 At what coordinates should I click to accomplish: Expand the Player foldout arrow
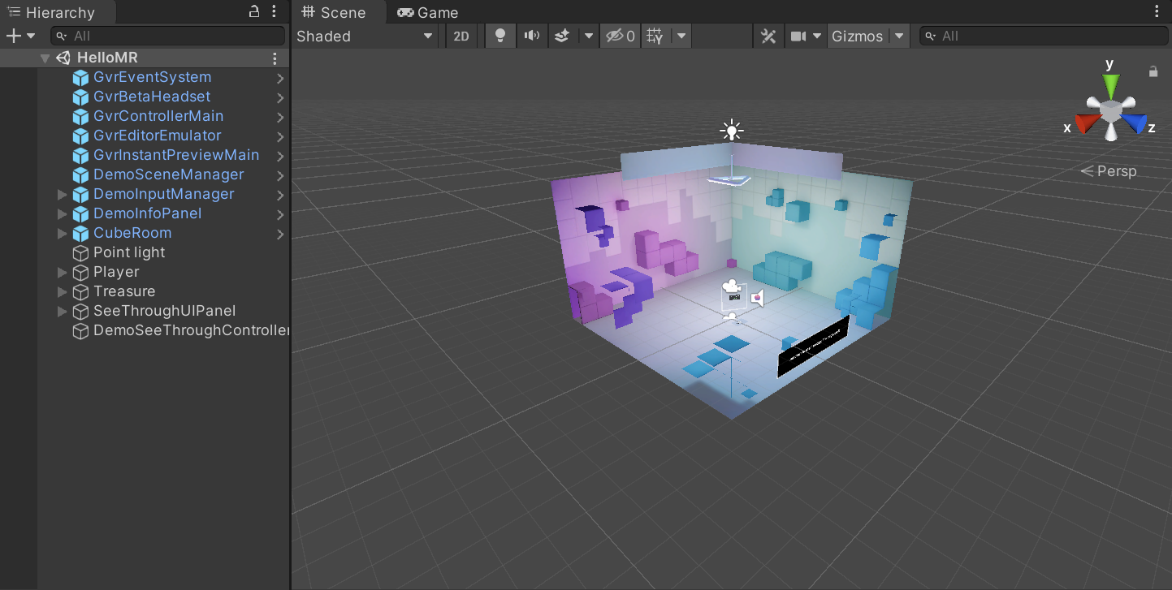tap(62, 273)
